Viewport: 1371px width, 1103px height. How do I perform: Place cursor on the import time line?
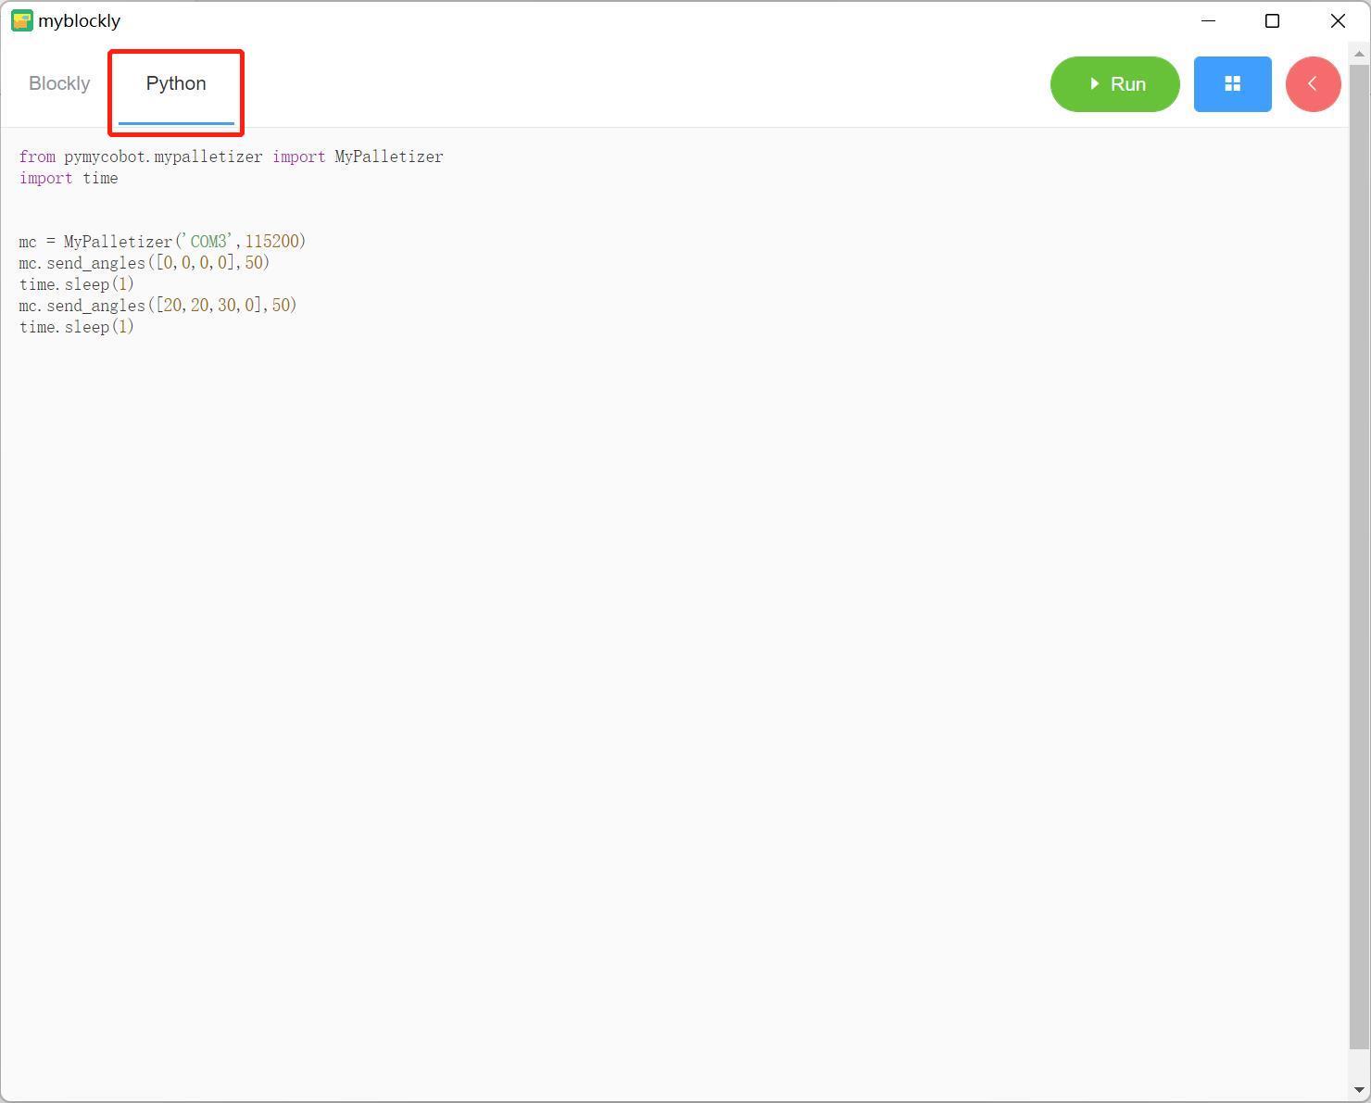tap(69, 178)
